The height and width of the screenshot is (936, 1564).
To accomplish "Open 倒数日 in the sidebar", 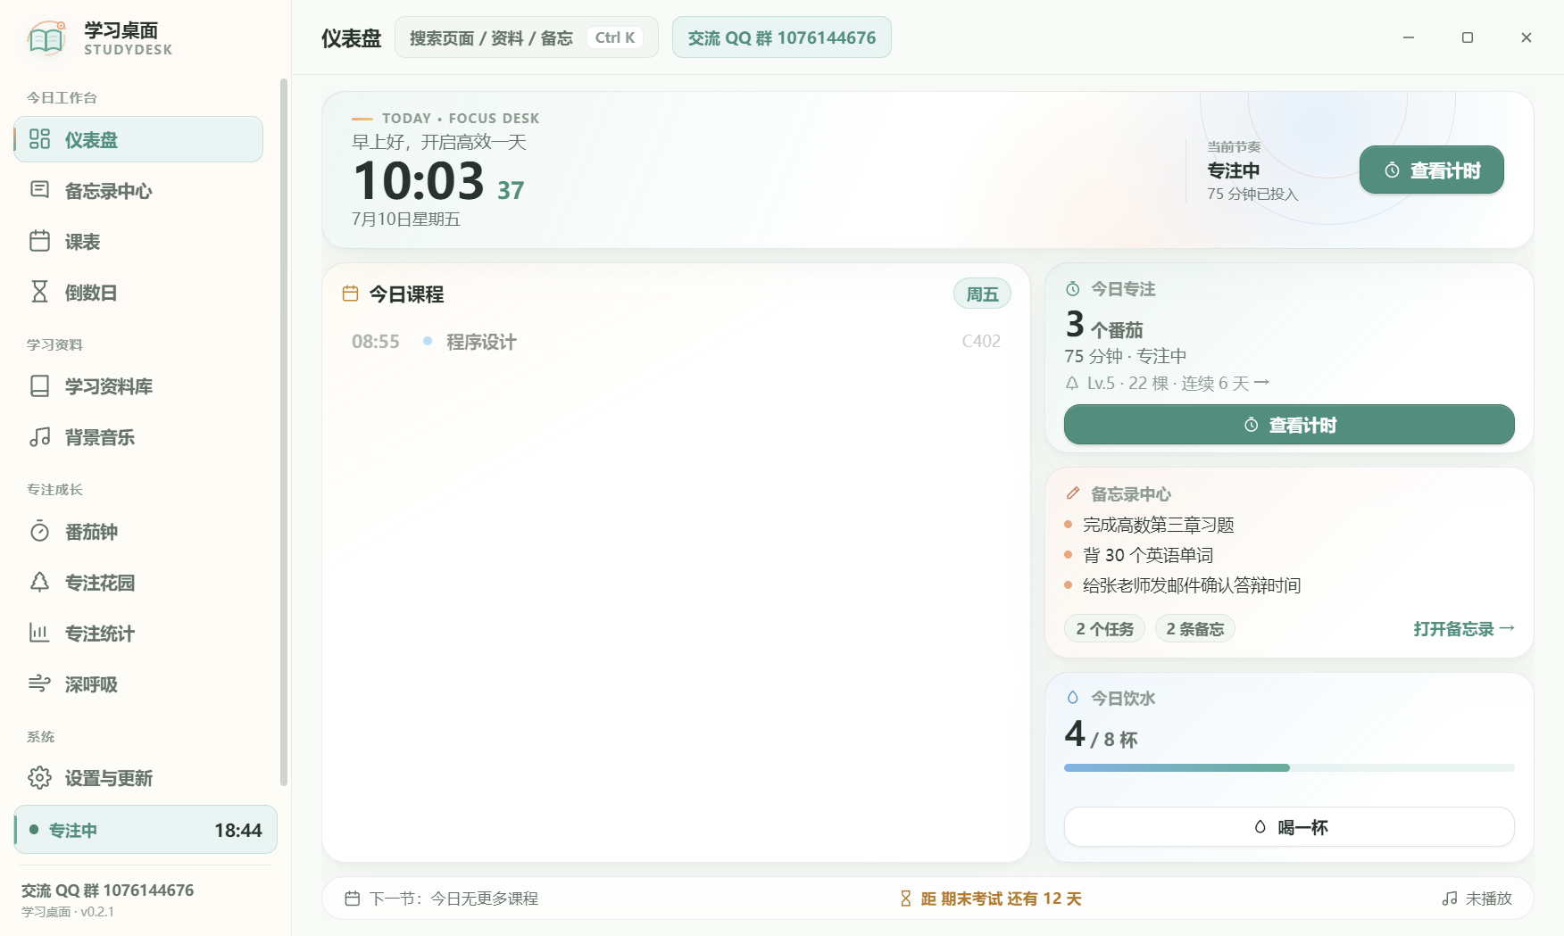I will pyautogui.click(x=138, y=292).
